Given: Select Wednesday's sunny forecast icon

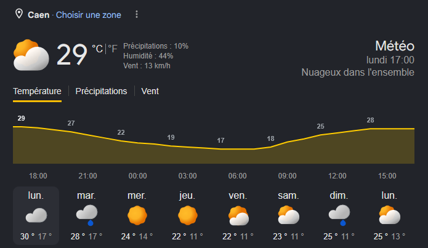Looking at the screenshot, I should pyautogui.click(x=137, y=215).
